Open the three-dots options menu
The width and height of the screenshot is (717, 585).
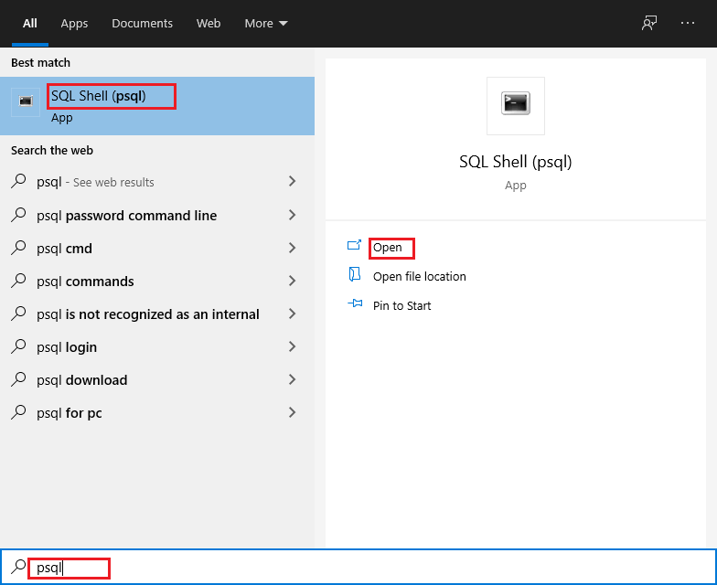688,23
